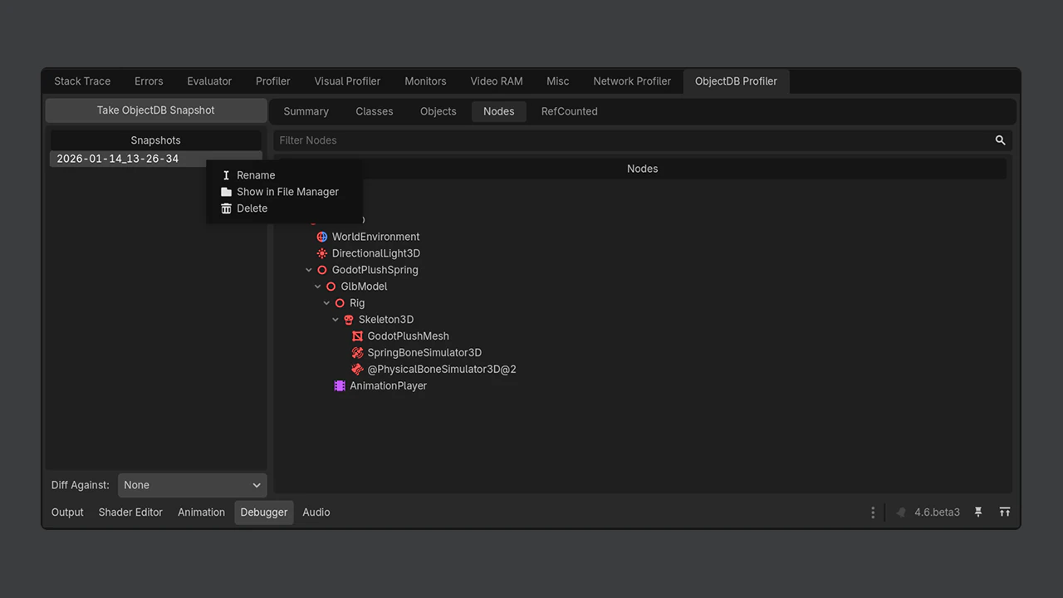Collapse the Rig node chevron
Image resolution: width=1063 pixels, height=598 pixels.
pos(326,303)
